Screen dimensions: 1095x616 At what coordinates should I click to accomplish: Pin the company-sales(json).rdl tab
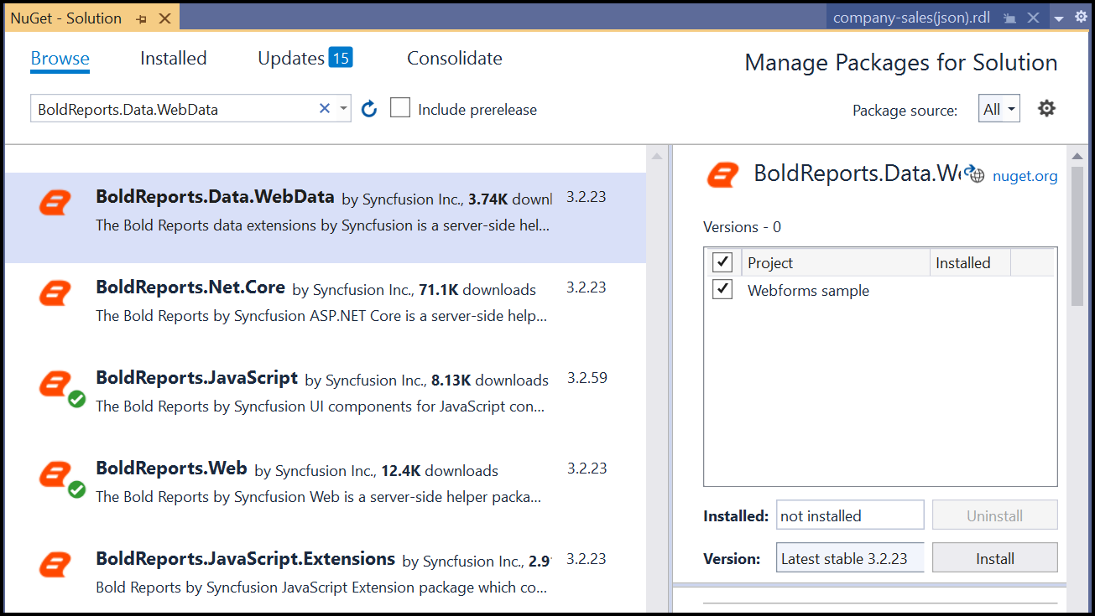click(x=1010, y=18)
